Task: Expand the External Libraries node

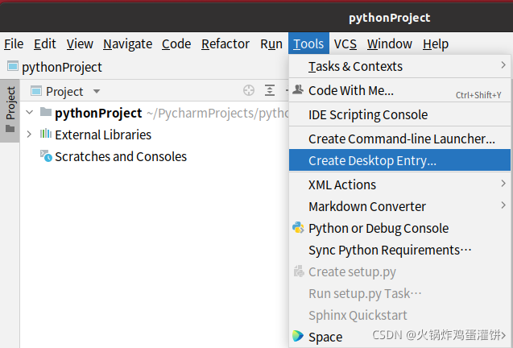Action: pos(30,135)
